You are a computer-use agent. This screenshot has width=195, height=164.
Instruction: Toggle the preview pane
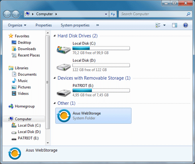pyautogui.click(x=174, y=25)
